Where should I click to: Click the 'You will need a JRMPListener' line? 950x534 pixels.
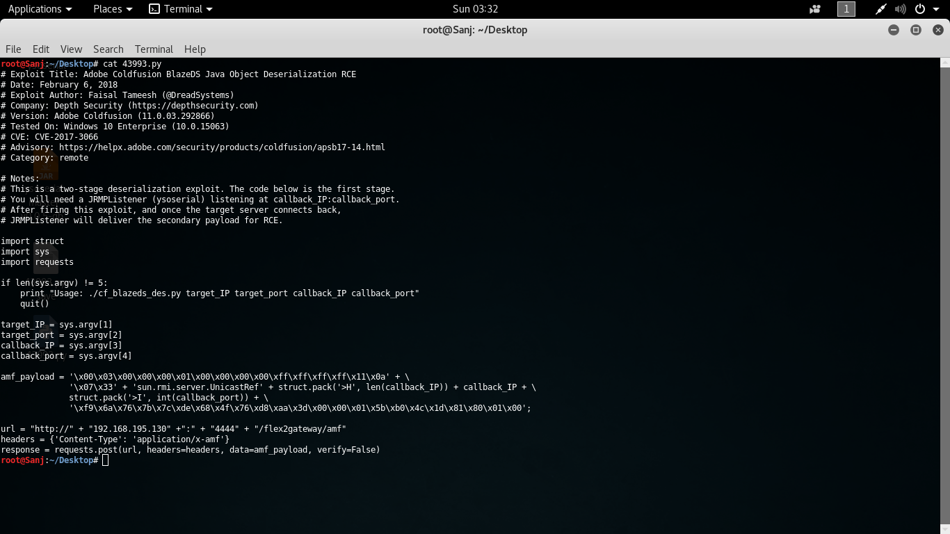click(x=200, y=200)
